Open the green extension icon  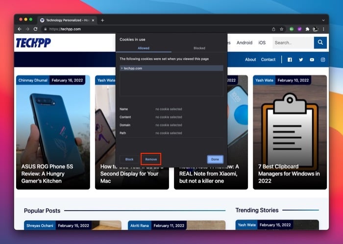[292, 29]
